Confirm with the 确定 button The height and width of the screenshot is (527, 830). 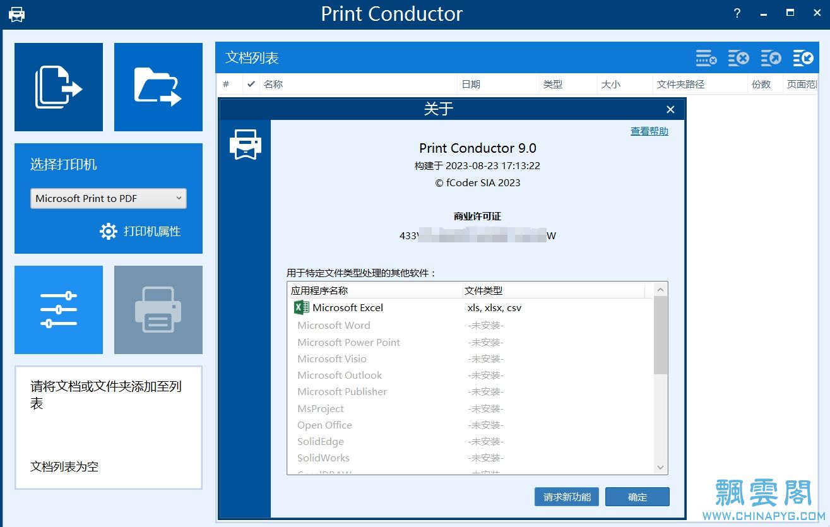(637, 497)
